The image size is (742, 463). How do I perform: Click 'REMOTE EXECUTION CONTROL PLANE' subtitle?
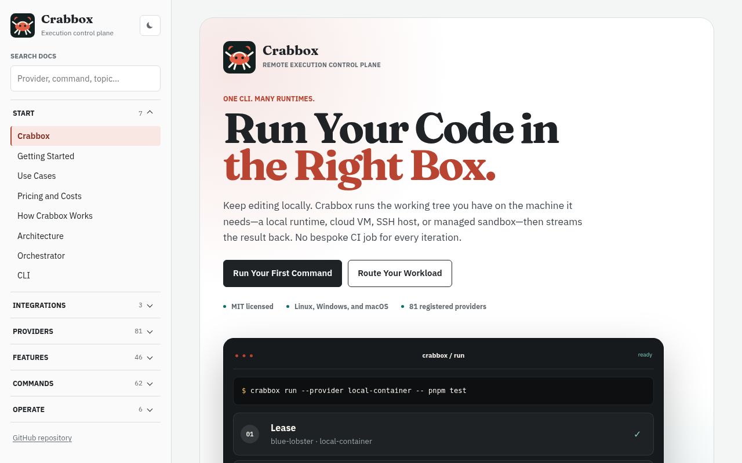[322, 65]
